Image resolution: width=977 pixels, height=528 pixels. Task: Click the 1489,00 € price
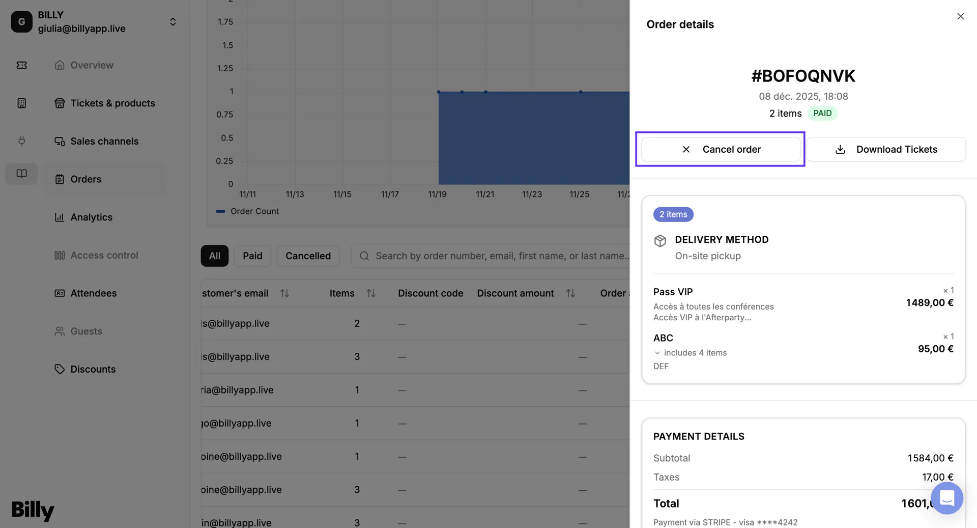(x=930, y=303)
